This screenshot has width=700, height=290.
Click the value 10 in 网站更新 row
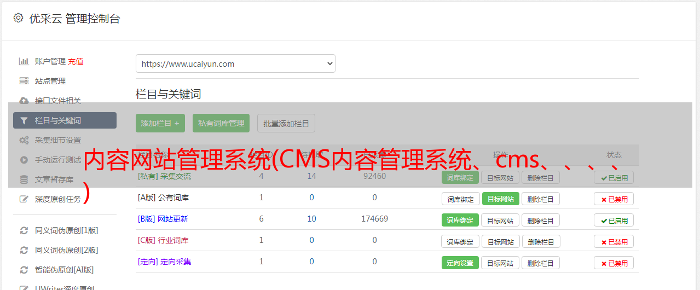pos(311,219)
